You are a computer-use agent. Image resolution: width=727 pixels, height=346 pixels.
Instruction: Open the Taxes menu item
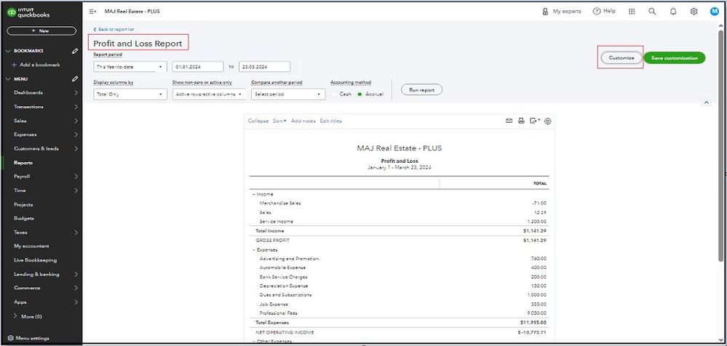[20, 232]
